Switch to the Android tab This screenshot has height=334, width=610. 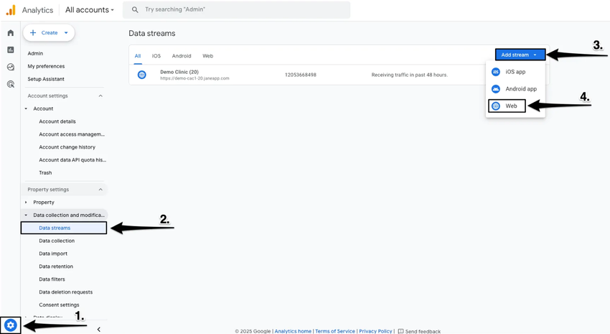(x=182, y=56)
